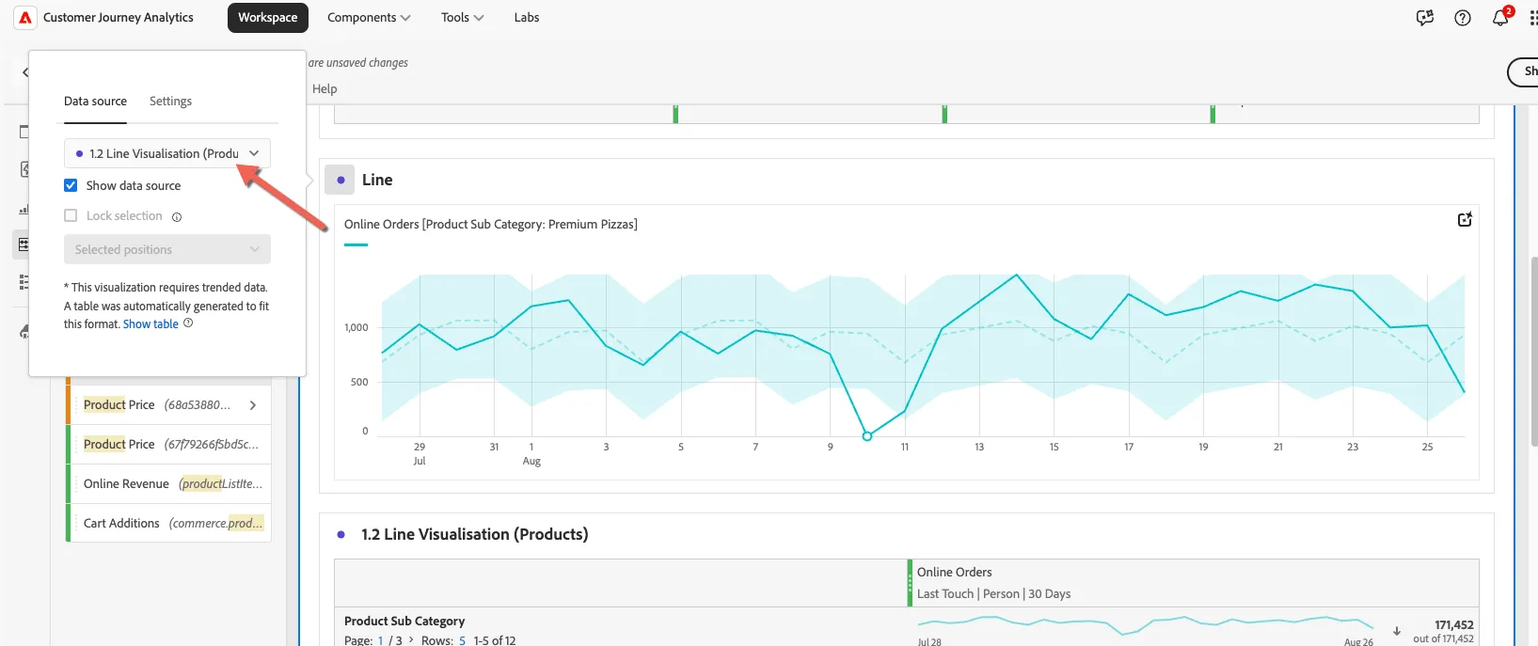Click the Rows count 5 link
Image resolution: width=1538 pixels, height=646 pixels.
coord(462,640)
